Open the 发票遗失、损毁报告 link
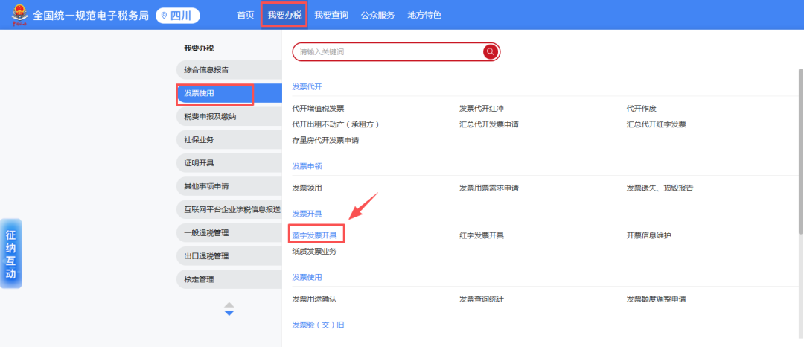The height and width of the screenshot is (347, 804). pyautogui.click(x=660, y=188)
